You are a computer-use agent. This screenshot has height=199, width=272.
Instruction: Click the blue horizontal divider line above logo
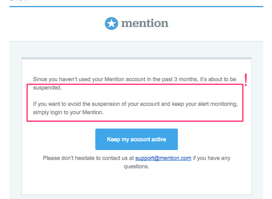136,7
